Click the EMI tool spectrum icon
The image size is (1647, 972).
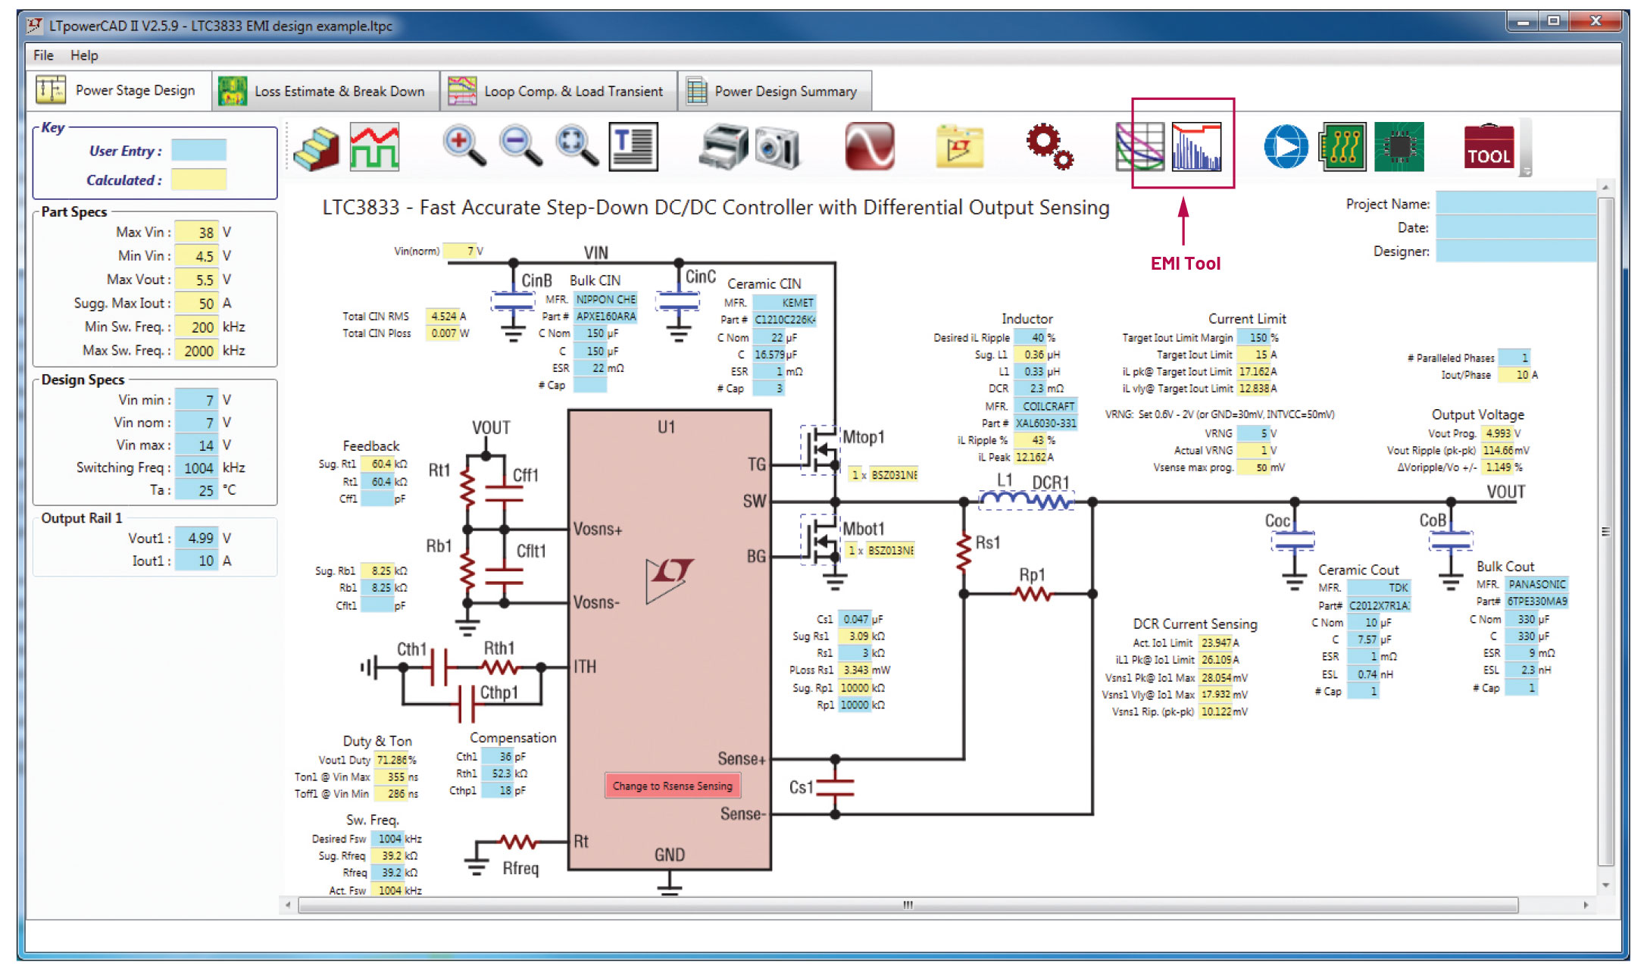tap(1195, 147)
